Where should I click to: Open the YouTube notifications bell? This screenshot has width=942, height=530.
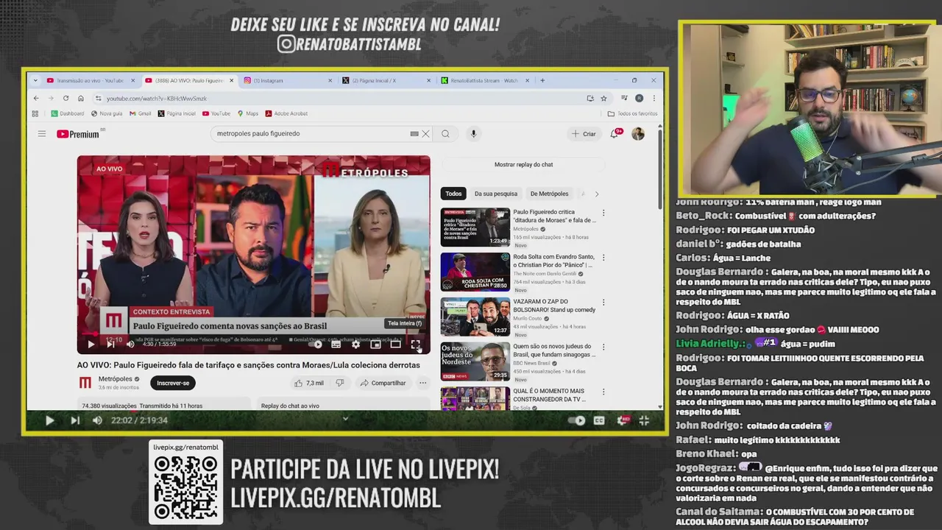[615, 134]
